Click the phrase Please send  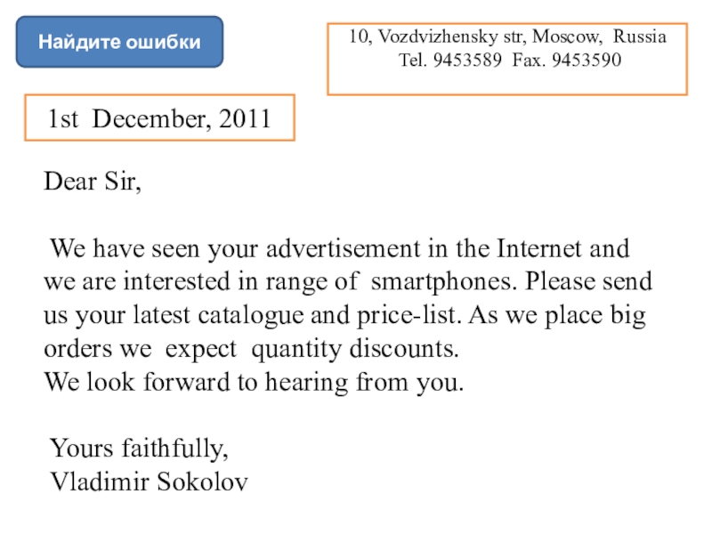click(588, 283)
